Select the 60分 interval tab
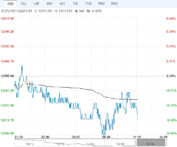Image resolution: width=177 pixels, height=147 pixels. pyautogui.click(x=114, y=3)
